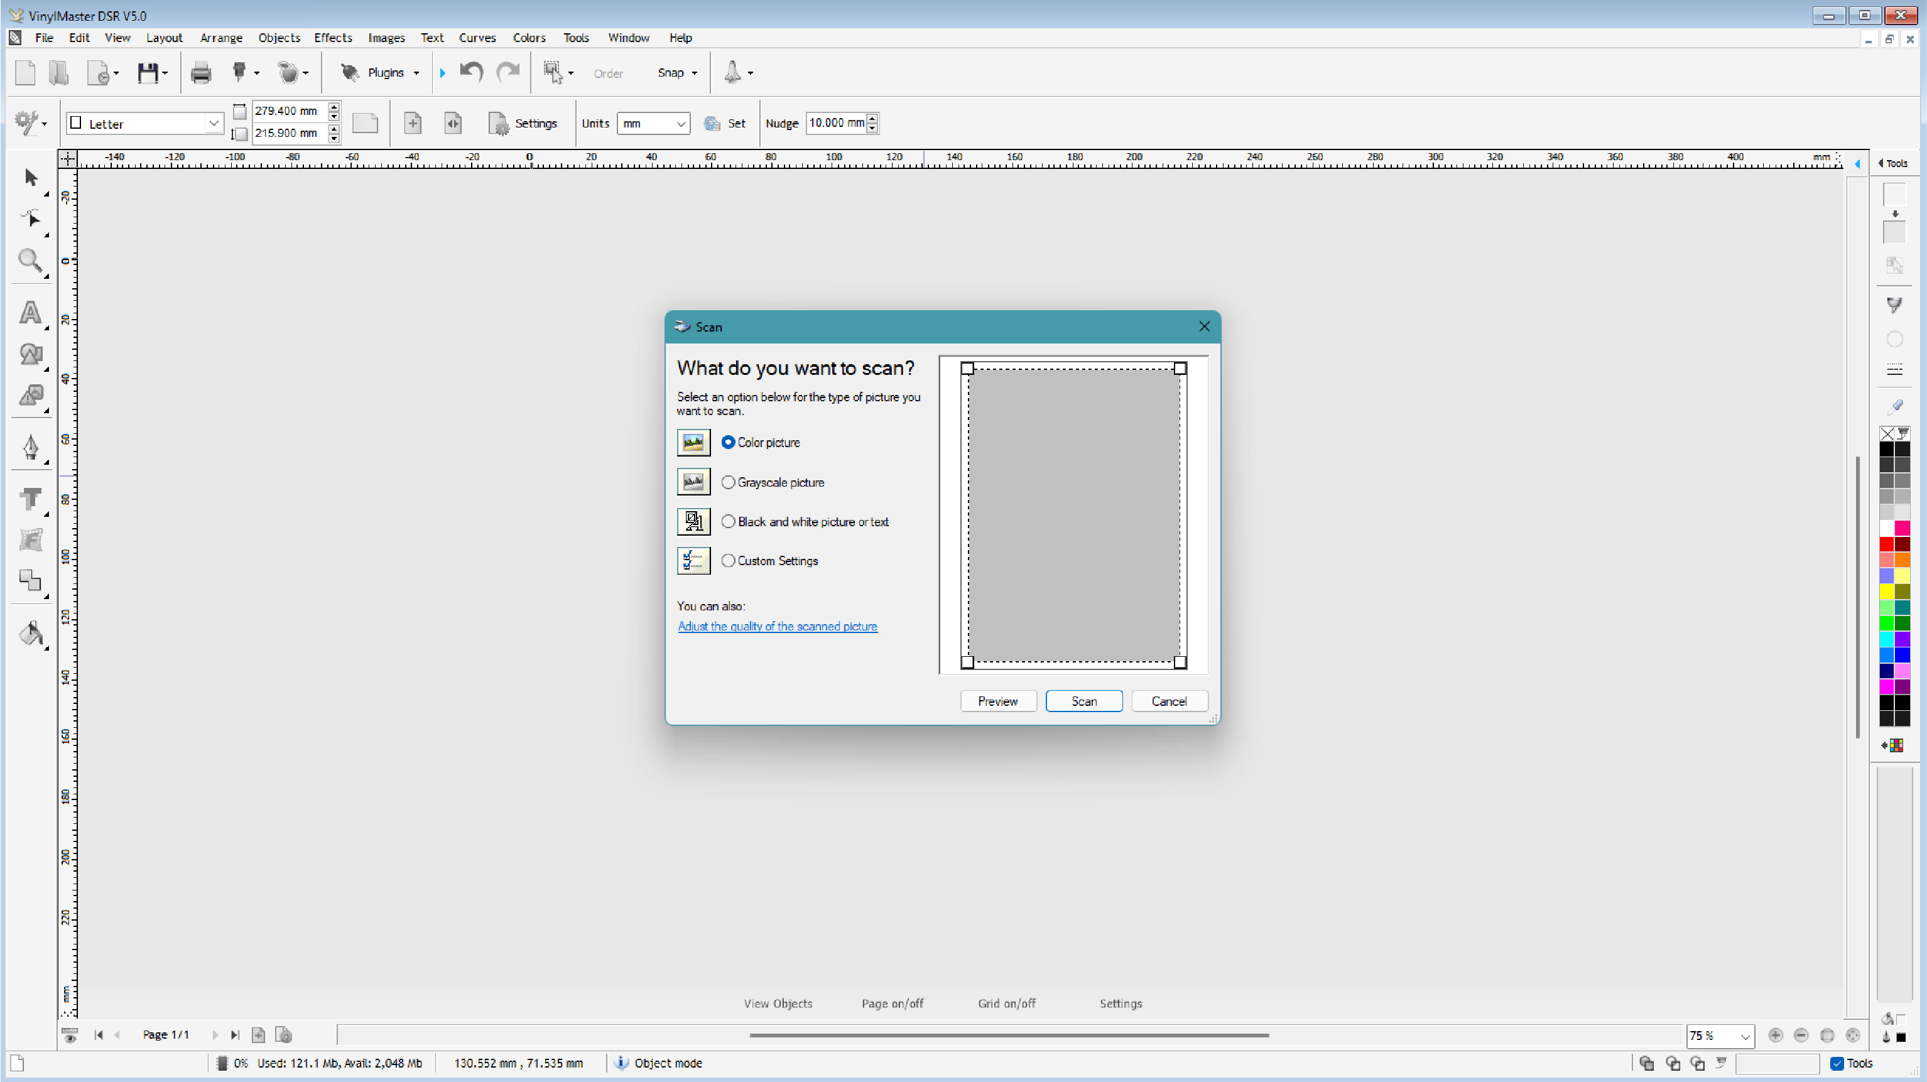Toggle Page on/off
Viewport: 1927px width, 1082px height.
tap(893, 1004)
